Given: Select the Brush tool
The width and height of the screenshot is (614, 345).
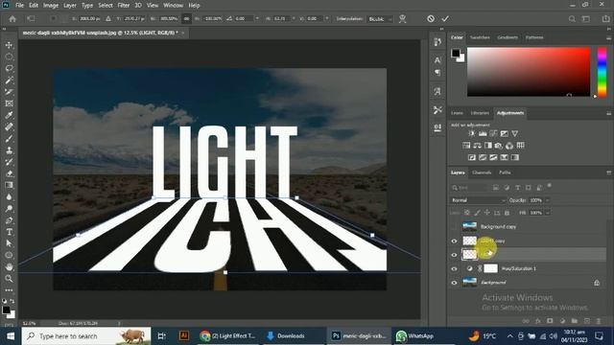Looking at the screenshot, I should [9, 138].
